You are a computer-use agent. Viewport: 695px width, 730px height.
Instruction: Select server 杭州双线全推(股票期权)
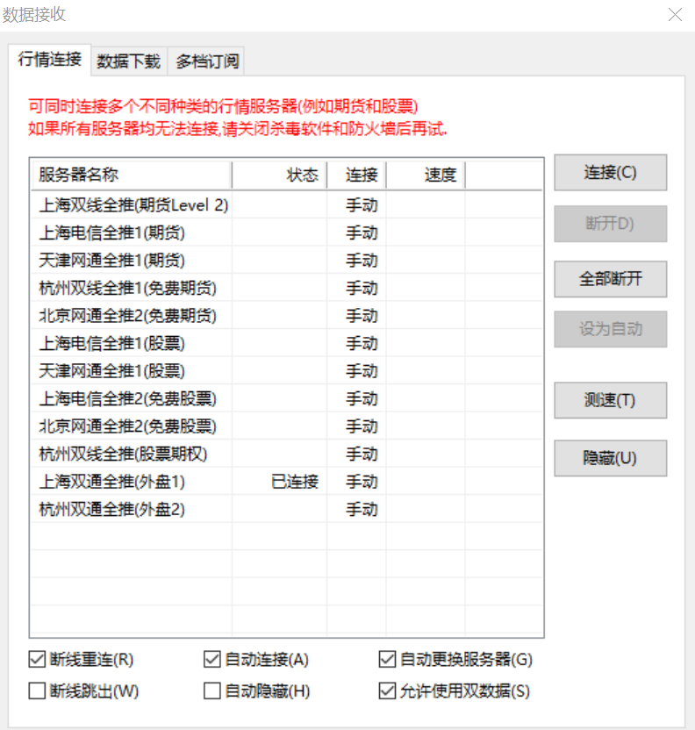coord(287,454)
